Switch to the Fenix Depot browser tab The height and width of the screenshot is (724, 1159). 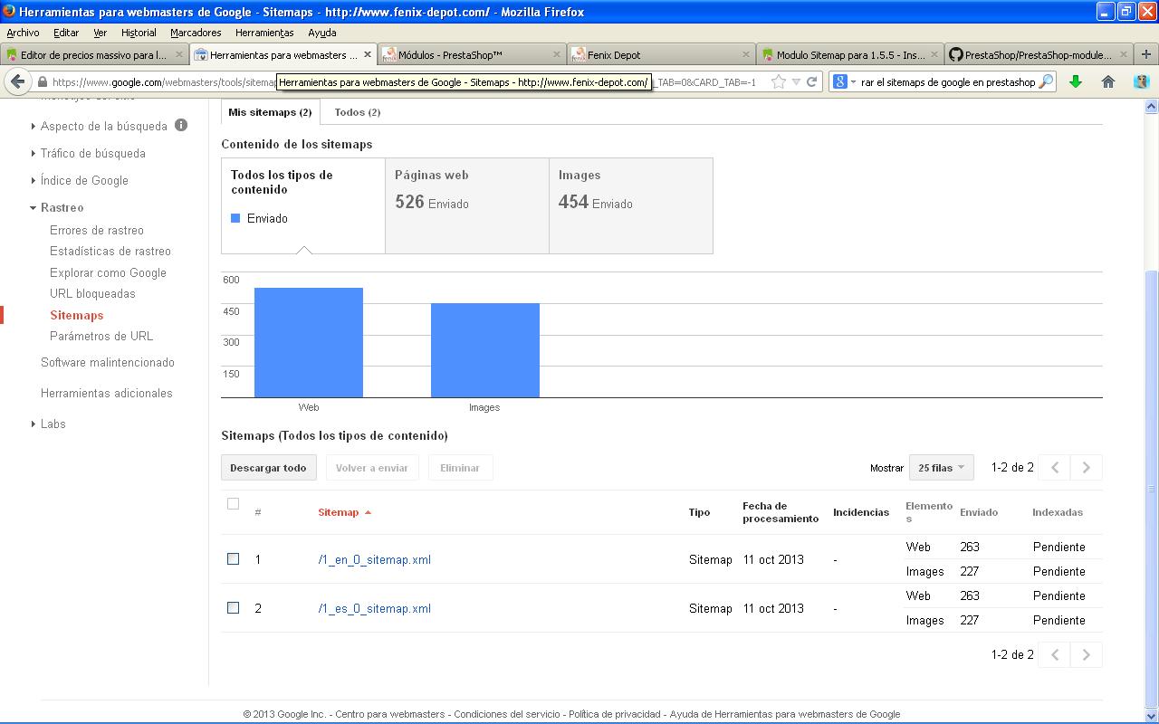click(662, 54)
